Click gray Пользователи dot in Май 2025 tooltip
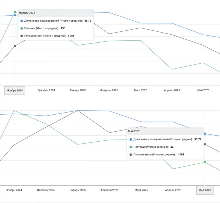This screenshot has height=203, width=220. coord(131,154)
